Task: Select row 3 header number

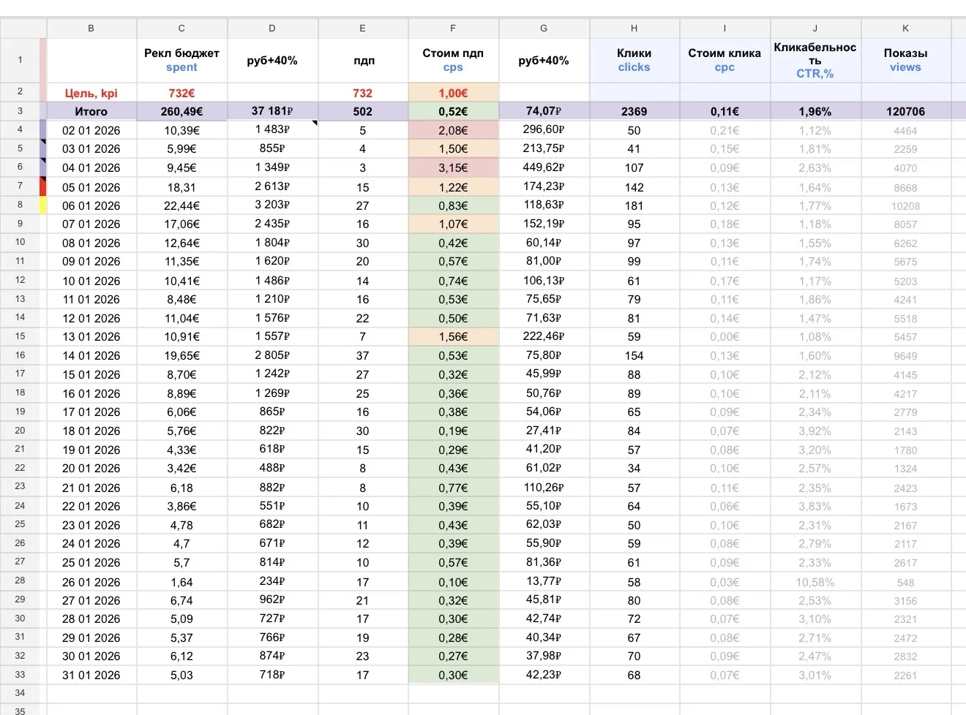Action: pyautogui.click(x=20, y=111)
